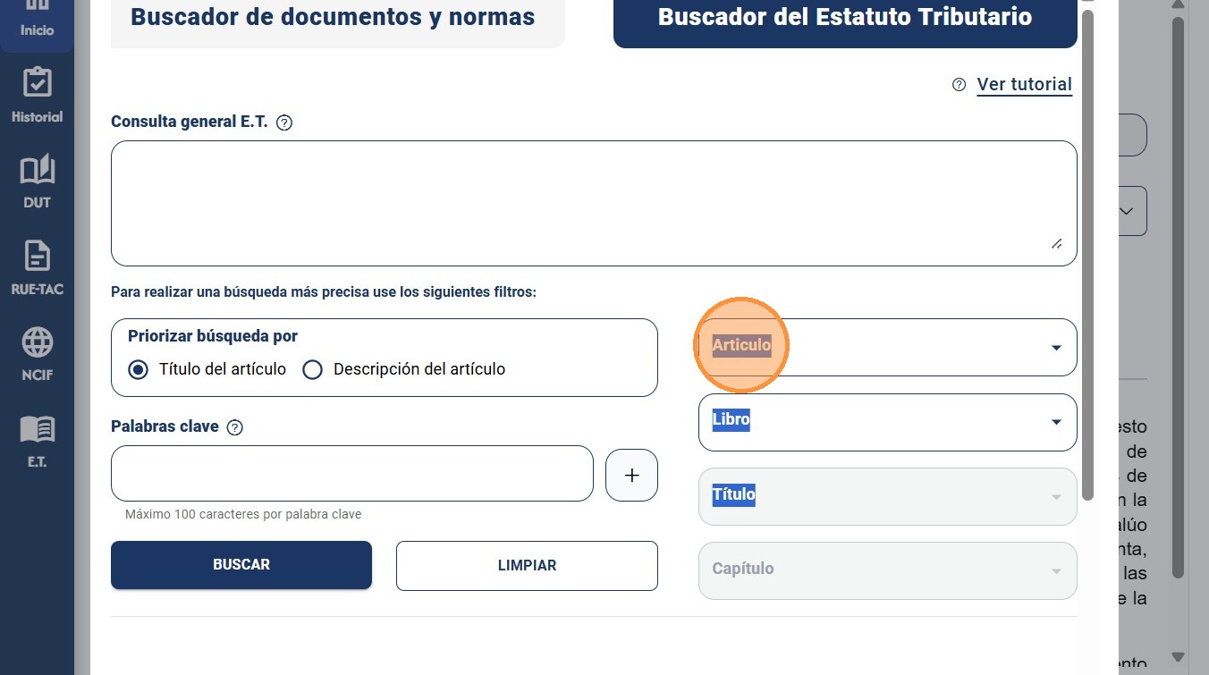Expand the Artículo dropdown
Screen dimensions: 1209x675
(x=887, y=347)
